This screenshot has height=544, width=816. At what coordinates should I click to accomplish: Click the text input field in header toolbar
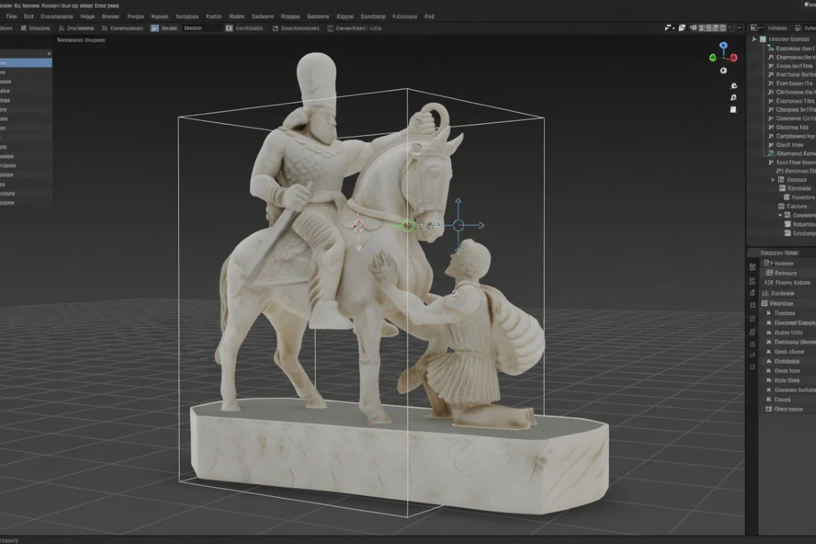point(202,28)
